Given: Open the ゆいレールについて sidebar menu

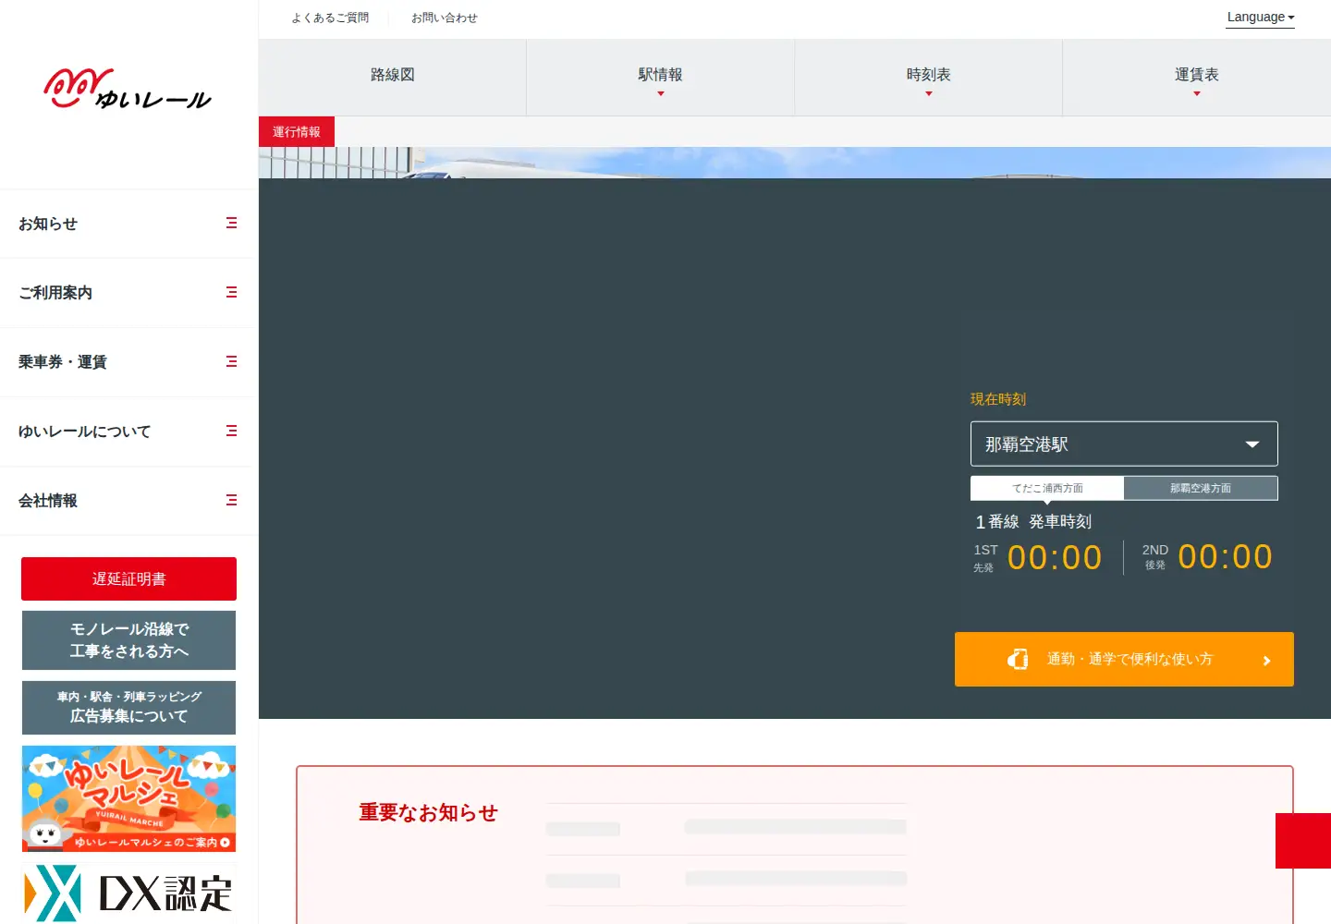Looking at the screenshot, I should click(128, 432).
